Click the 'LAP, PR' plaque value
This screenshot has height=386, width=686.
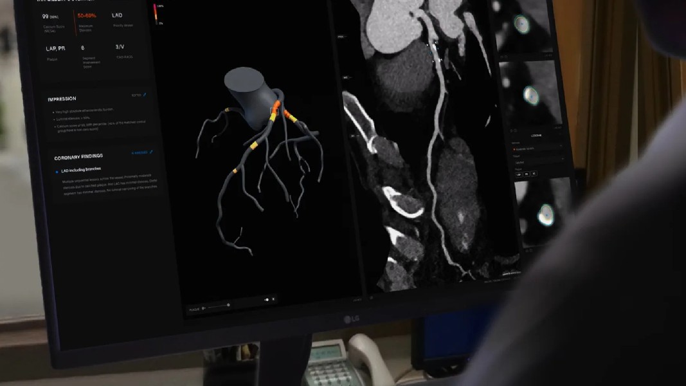tap(55, 49)
